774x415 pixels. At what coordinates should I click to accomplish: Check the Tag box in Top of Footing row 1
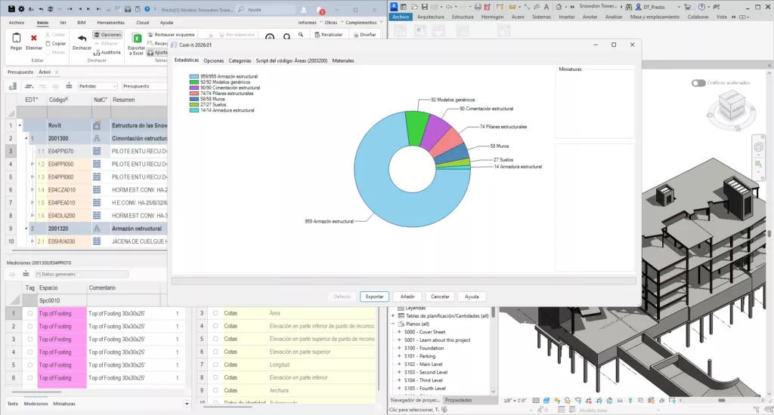30,313
